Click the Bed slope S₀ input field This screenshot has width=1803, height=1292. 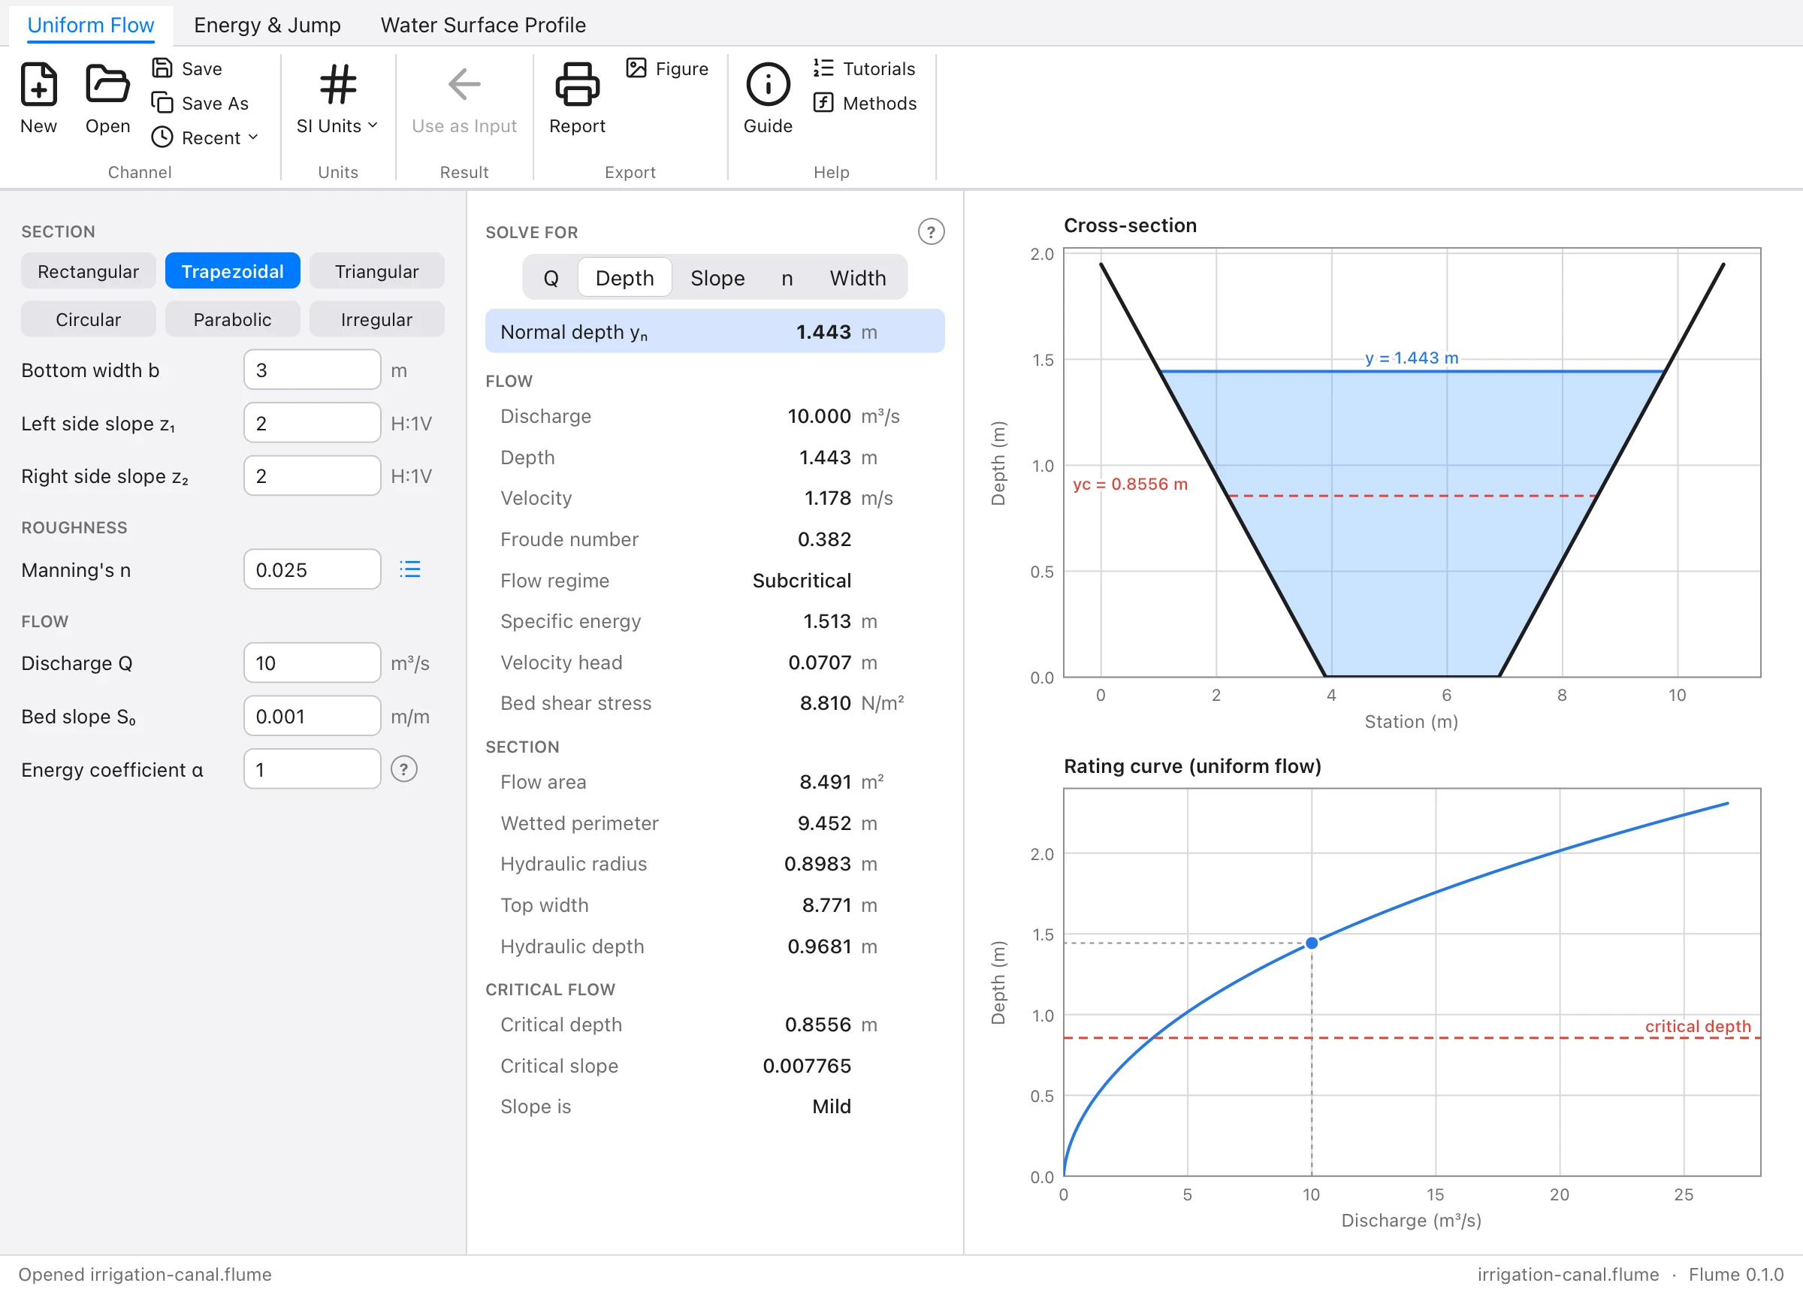coord(312,717)
